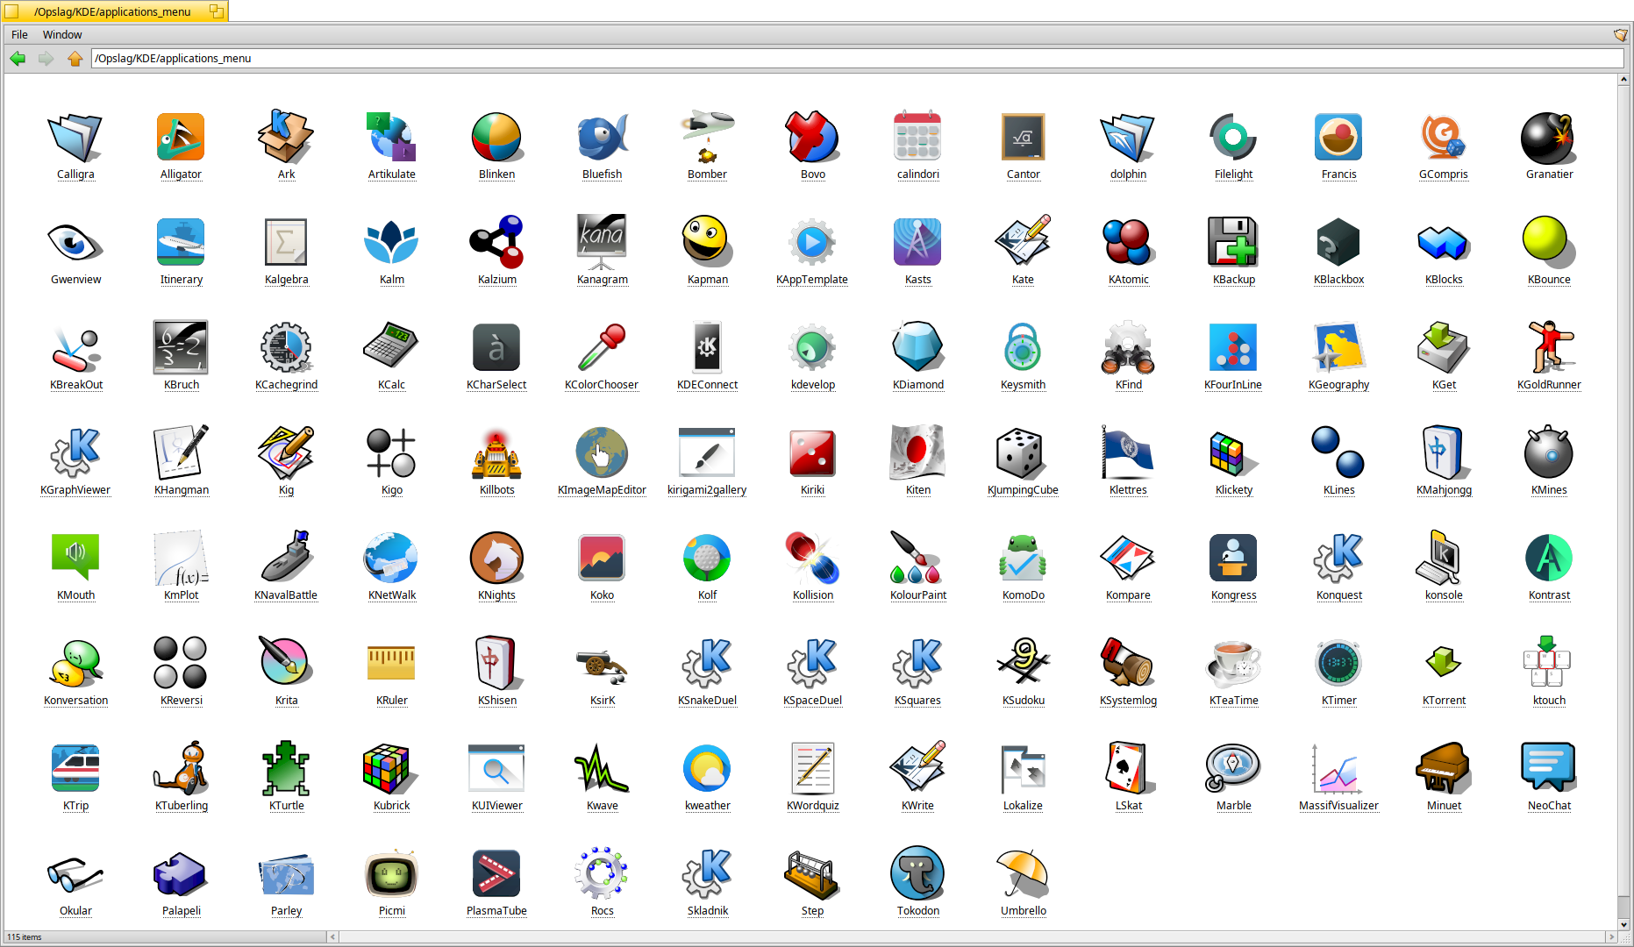This screenshot has height=947, width=1634.
Task: Launch the Marble globe icon
Action: point(1233,768)
